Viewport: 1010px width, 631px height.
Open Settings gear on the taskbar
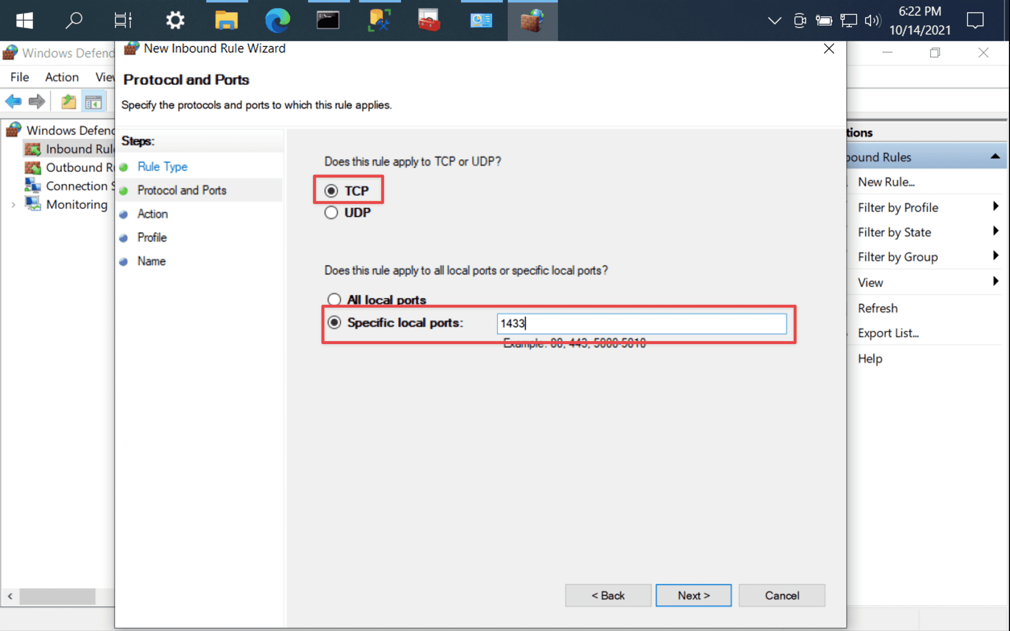tap(175, 21)
